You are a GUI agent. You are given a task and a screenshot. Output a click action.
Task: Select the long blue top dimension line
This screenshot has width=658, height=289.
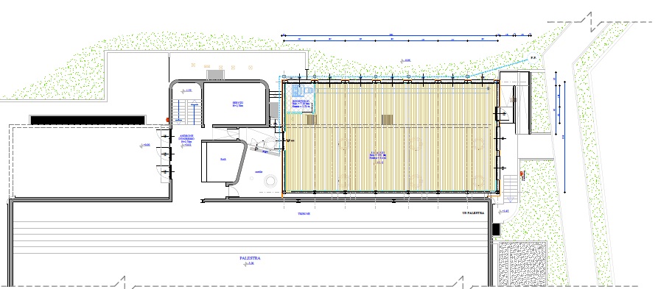point(390,35)
